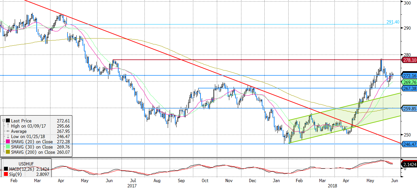Click the 272.28 SMAVG (20) value
This screenshot has height=188, width=417.
pos(64,142)
